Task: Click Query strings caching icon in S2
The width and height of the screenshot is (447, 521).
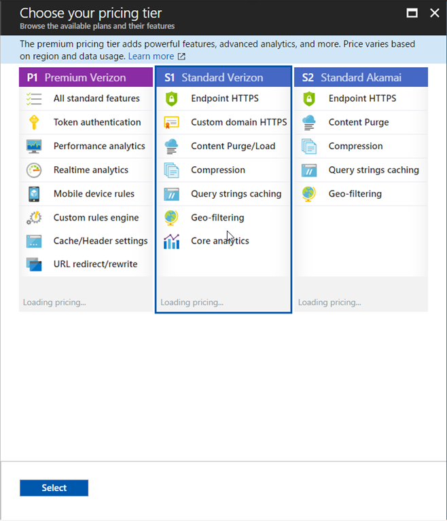Action: click(309, 170)
